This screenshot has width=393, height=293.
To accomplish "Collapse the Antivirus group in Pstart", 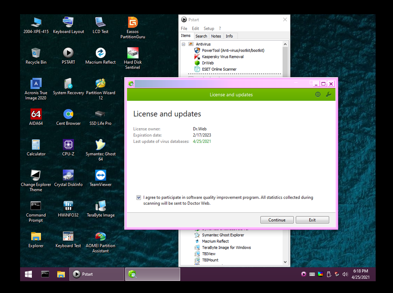I will [x=183, y=44].
